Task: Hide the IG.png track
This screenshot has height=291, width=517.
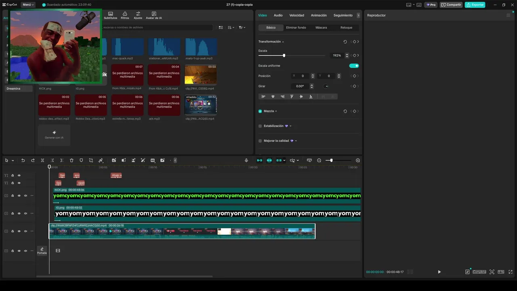Action: coord(19,213)
